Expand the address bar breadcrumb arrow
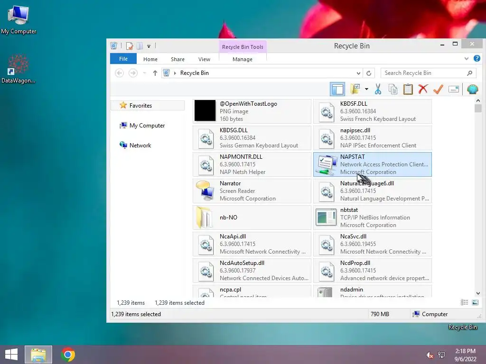 [x=175, y=73]
